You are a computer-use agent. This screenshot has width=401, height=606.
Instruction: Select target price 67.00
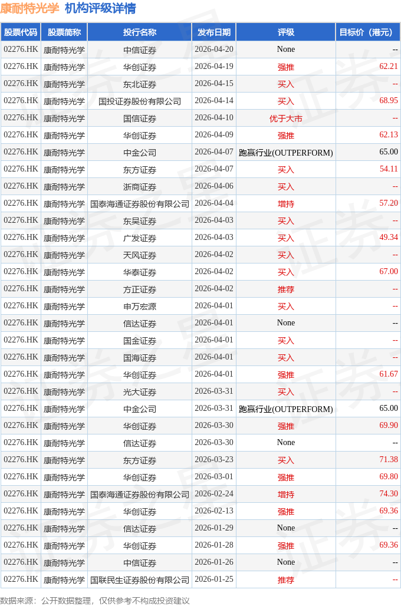click(388, 272)
